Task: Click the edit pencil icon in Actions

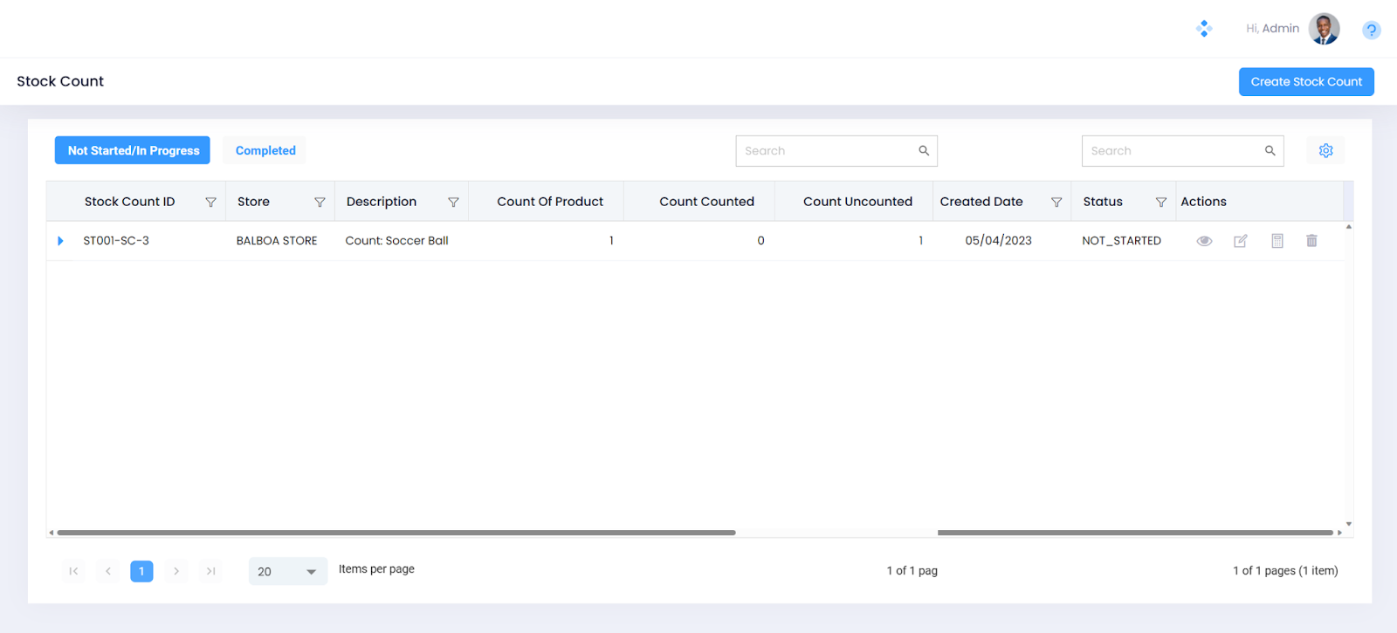Action: (1240, 241)
